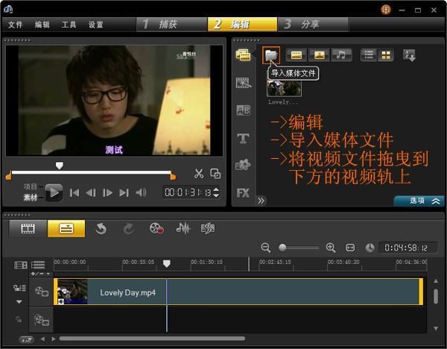The height and width of the screenshot is (349, 447).
Task: Toggle show videos filter in library
Action: click(297, 54)
